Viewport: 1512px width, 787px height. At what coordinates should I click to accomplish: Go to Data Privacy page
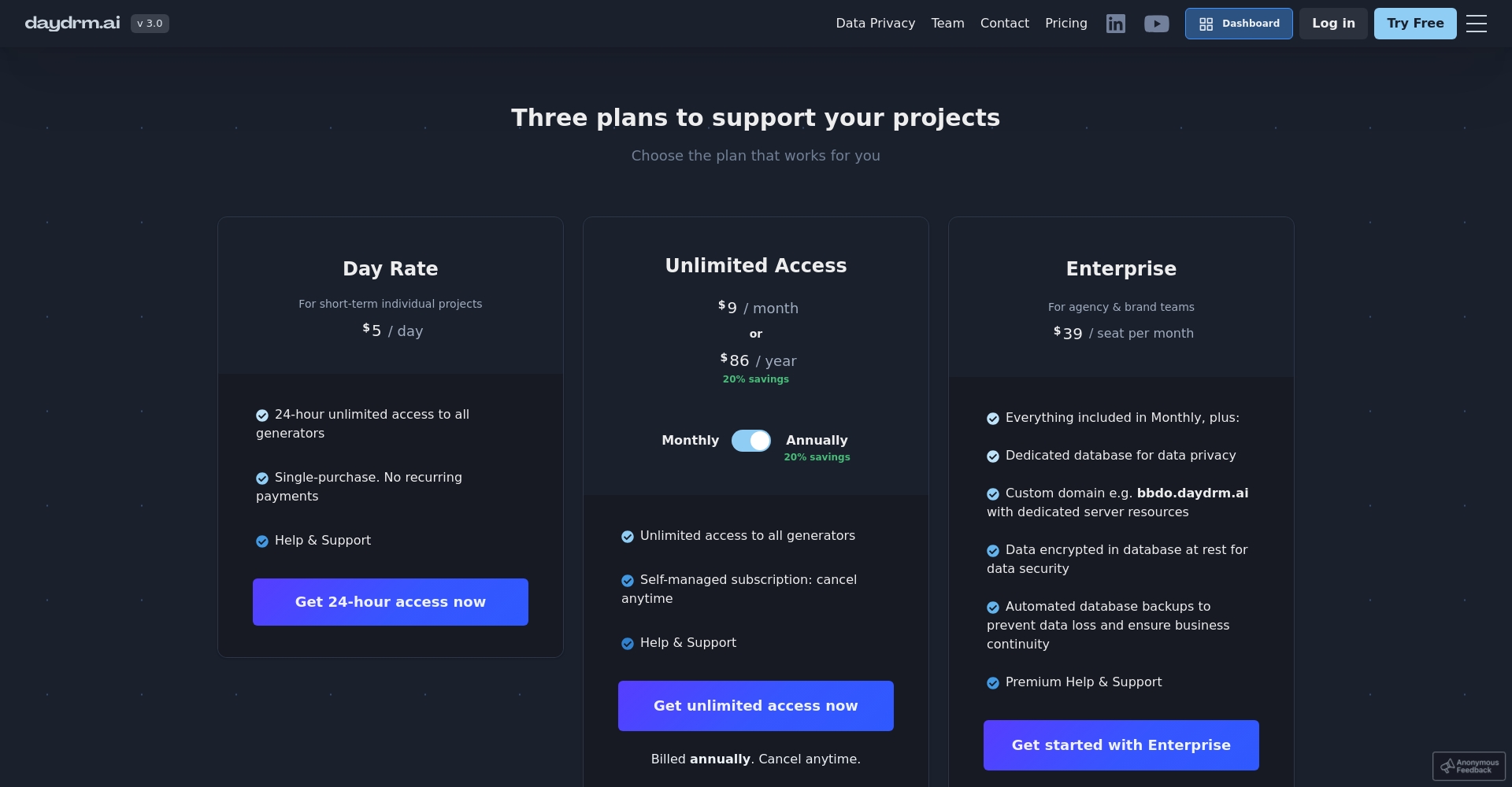coord(875,24)
